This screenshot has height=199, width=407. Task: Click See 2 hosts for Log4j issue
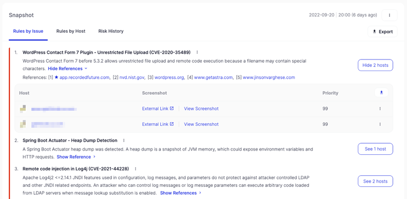click(x=375, y=181)
